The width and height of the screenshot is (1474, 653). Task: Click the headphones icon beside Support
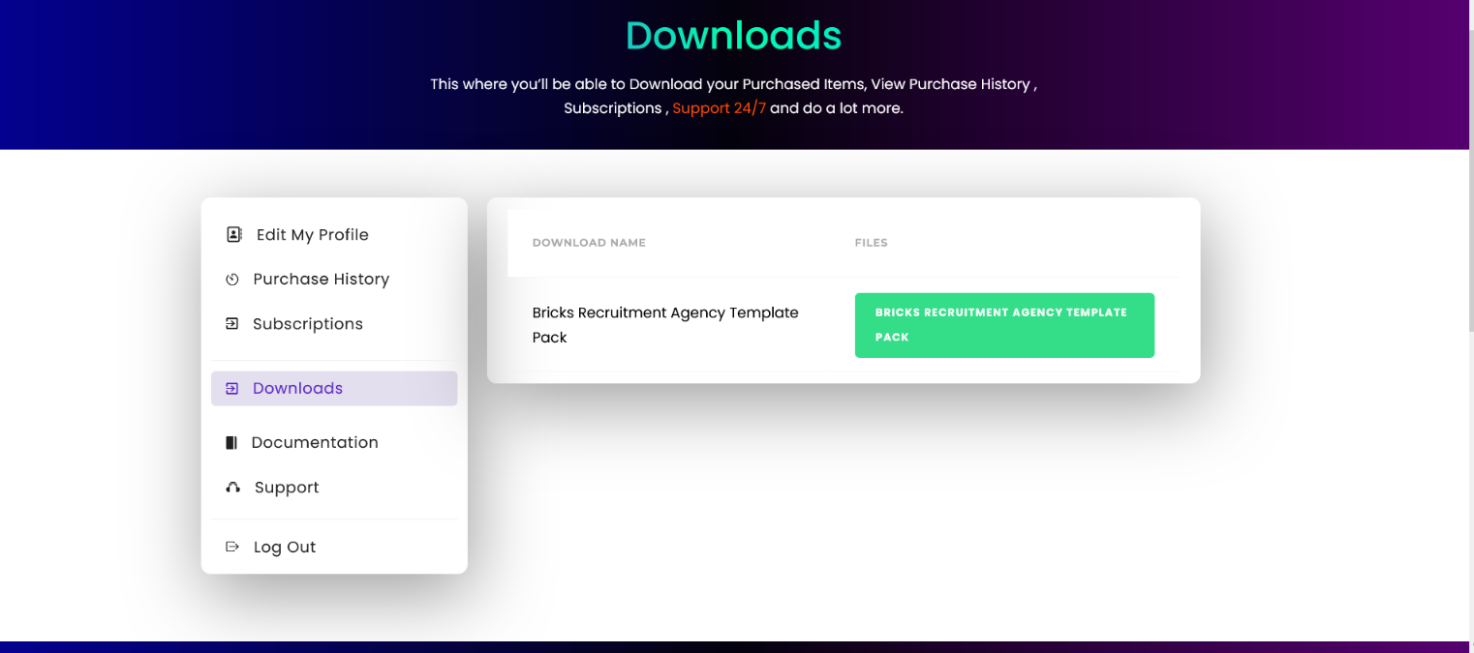click(x=232, y=487)
